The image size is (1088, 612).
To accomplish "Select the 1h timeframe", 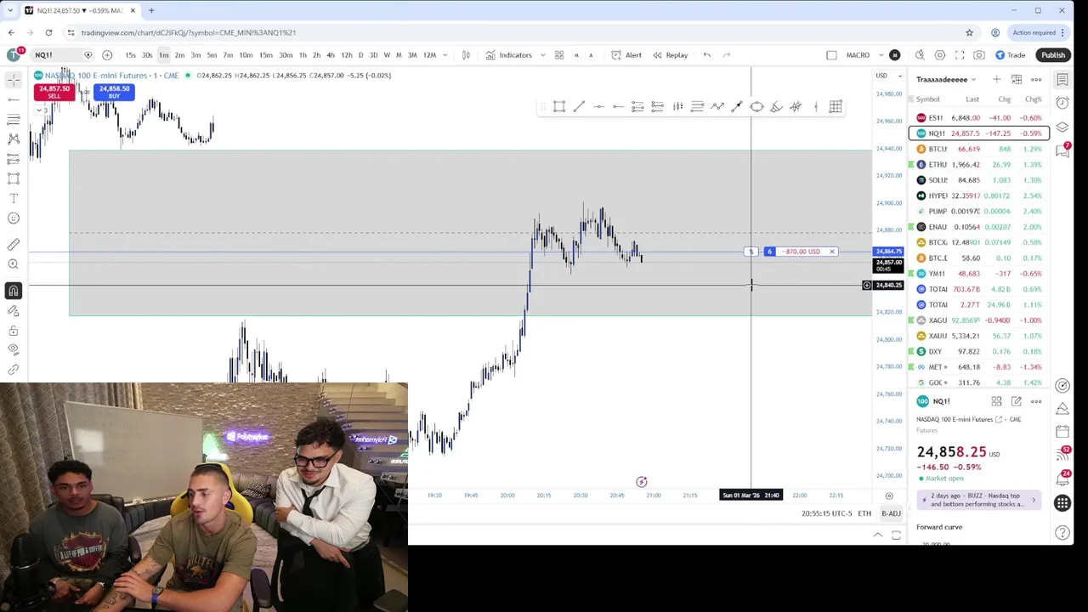I will point(303,55).
